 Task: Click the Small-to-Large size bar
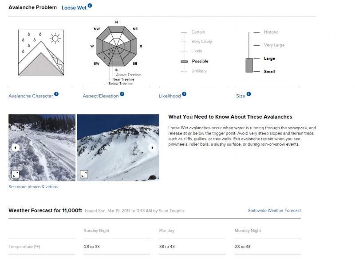click(249, 65)
